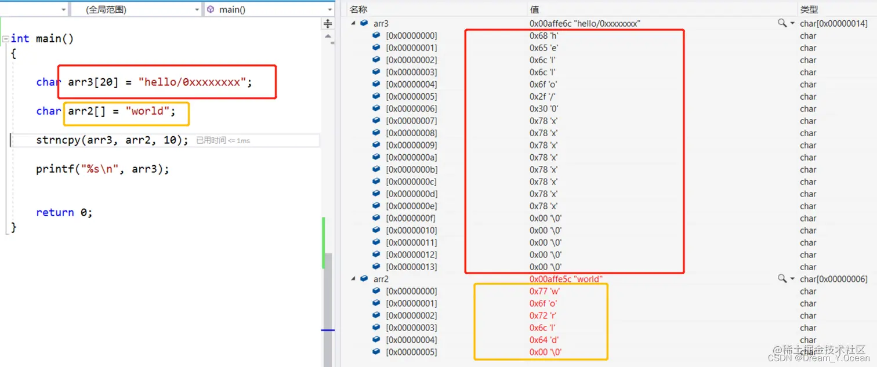The image size is (877, 367).
Task: Click the char arr2[] = "world"; line
Action: 106,111
